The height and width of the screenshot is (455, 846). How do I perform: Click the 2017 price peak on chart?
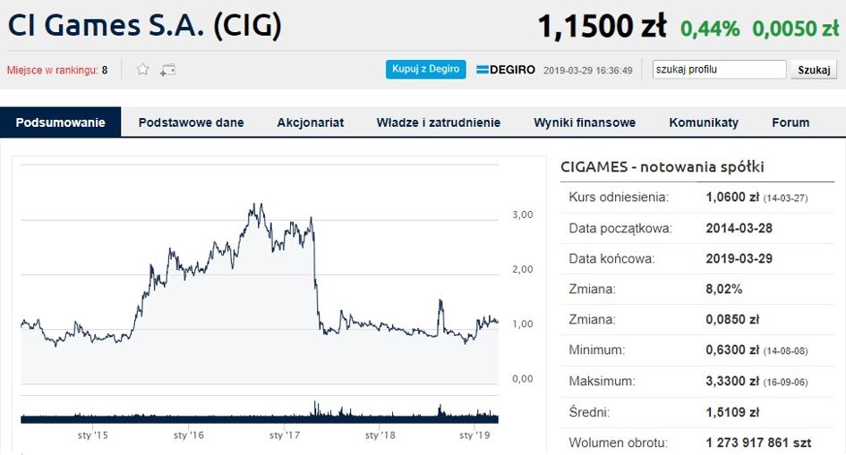click(x=311, y=218)
